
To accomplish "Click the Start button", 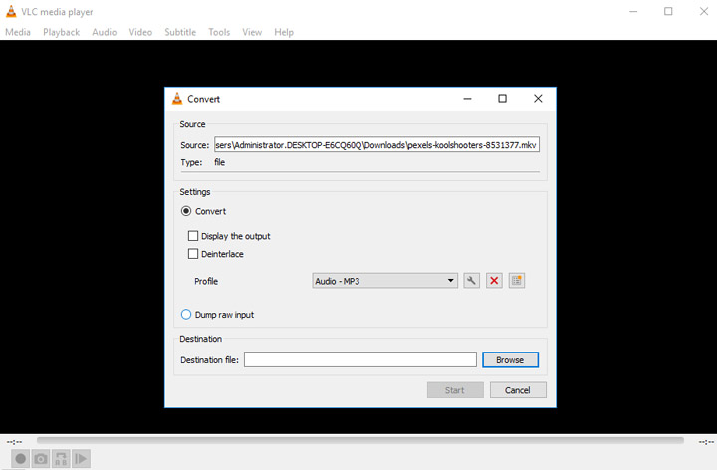I will [x=455, y=390].
